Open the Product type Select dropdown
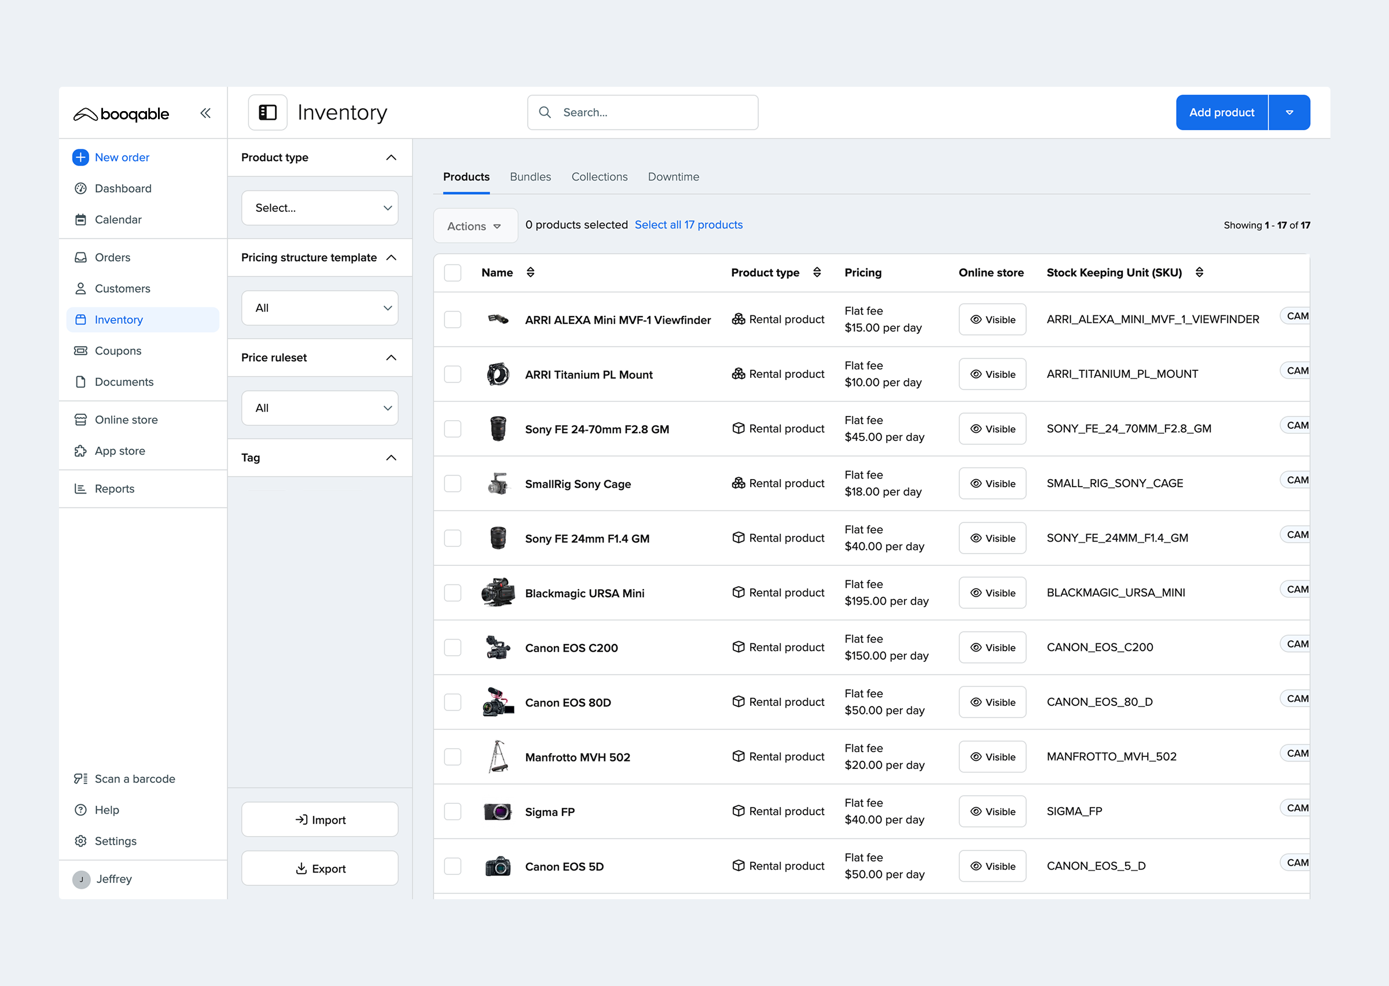Image resolution: width=1389 pixels, height=986 pixels. [x=320, y=208]
